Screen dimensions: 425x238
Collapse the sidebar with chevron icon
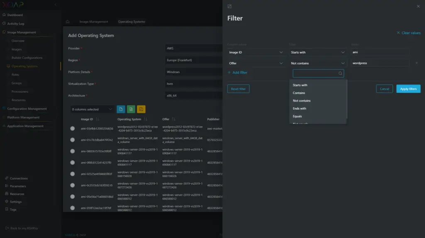coord(56,5)
